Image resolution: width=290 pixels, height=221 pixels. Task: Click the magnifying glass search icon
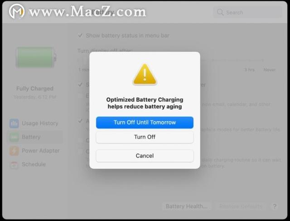[x=220, y=12]
